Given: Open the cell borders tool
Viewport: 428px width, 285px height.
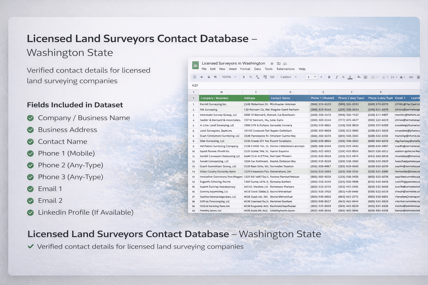Looking at the screenshot, I should click(366, 77).
